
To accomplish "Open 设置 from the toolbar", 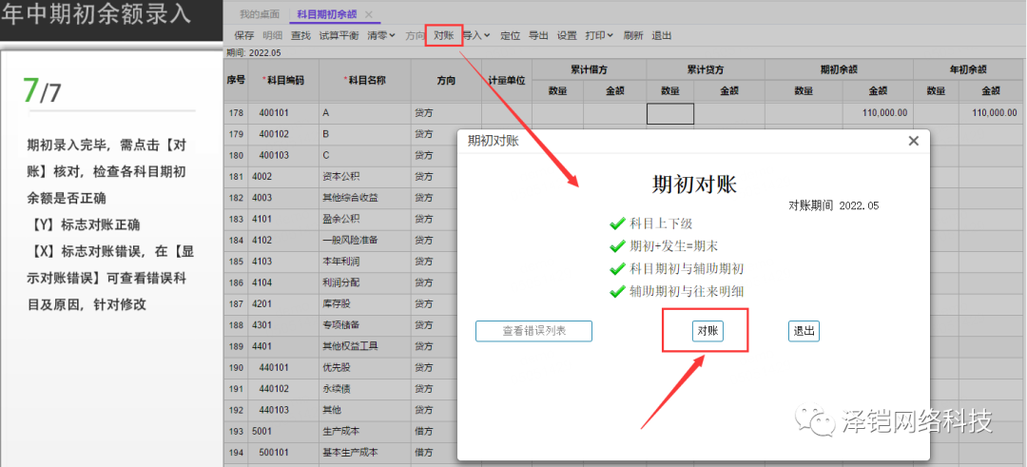I will point(567,35).
